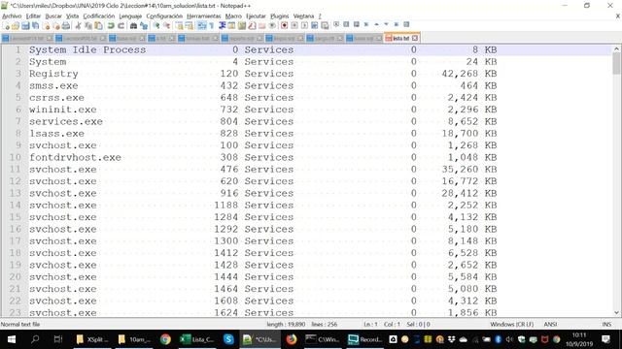Click the Open file folder icon

tap(16, 26)
